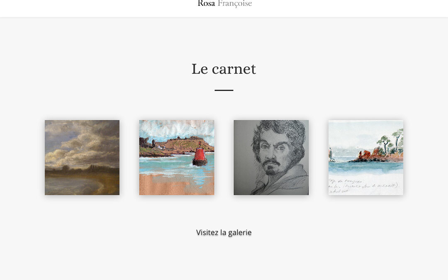The image size is (448, 280).
Task: Click the red buoy in the seascape
Action: tap(200, 155)
